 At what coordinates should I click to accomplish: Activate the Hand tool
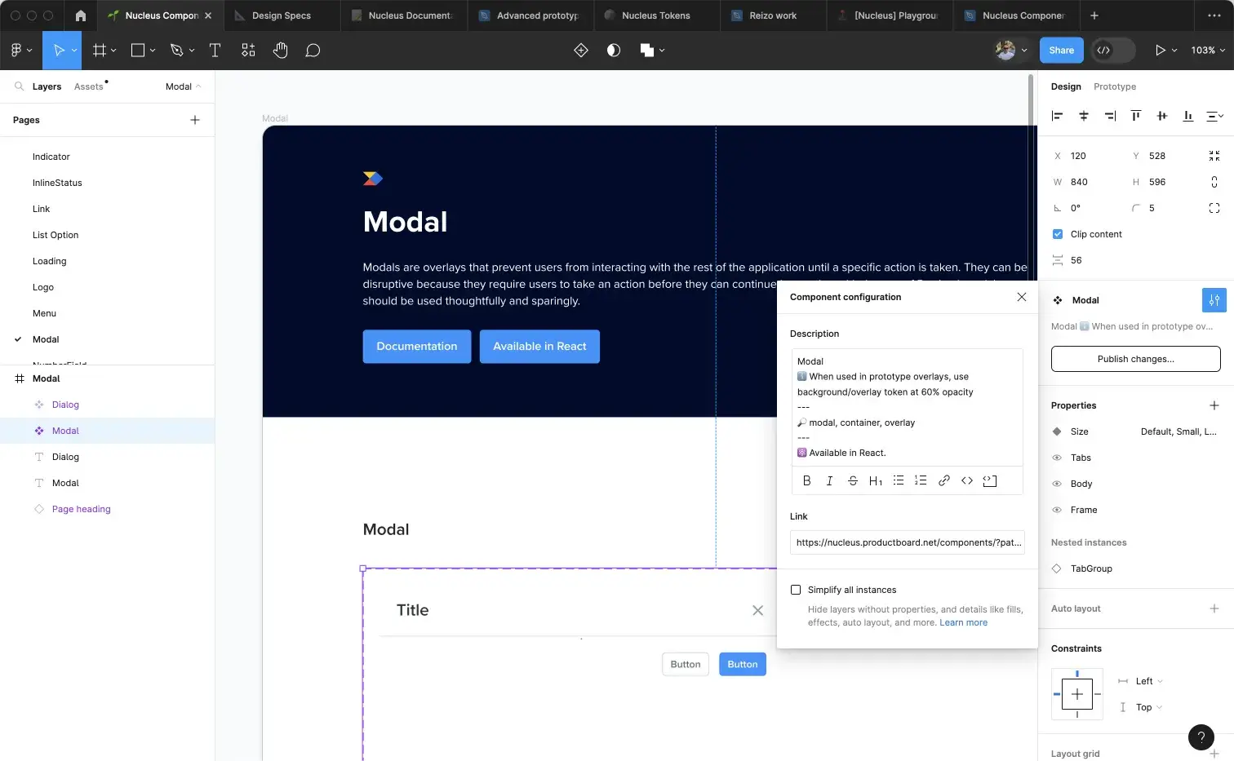click(x=280, y=50)
